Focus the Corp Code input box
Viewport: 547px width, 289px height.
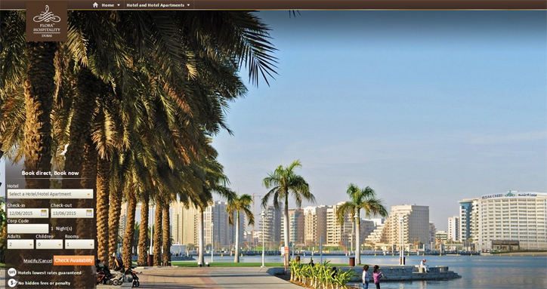[28, 229]
